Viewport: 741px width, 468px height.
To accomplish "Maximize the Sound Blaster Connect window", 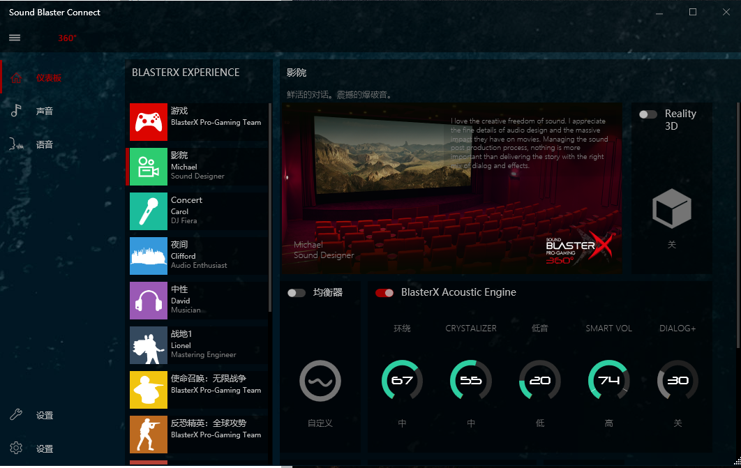I will (693, 12).
